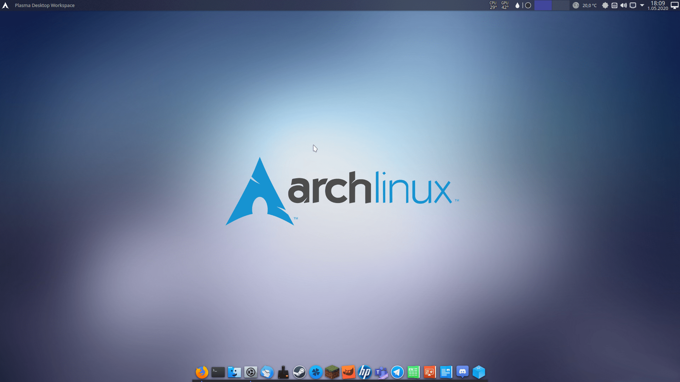Image resolution: width=680 pixels, height=382 pixels.
Task: Launch GIMP from the dock
Action: (x=348, y=372)
